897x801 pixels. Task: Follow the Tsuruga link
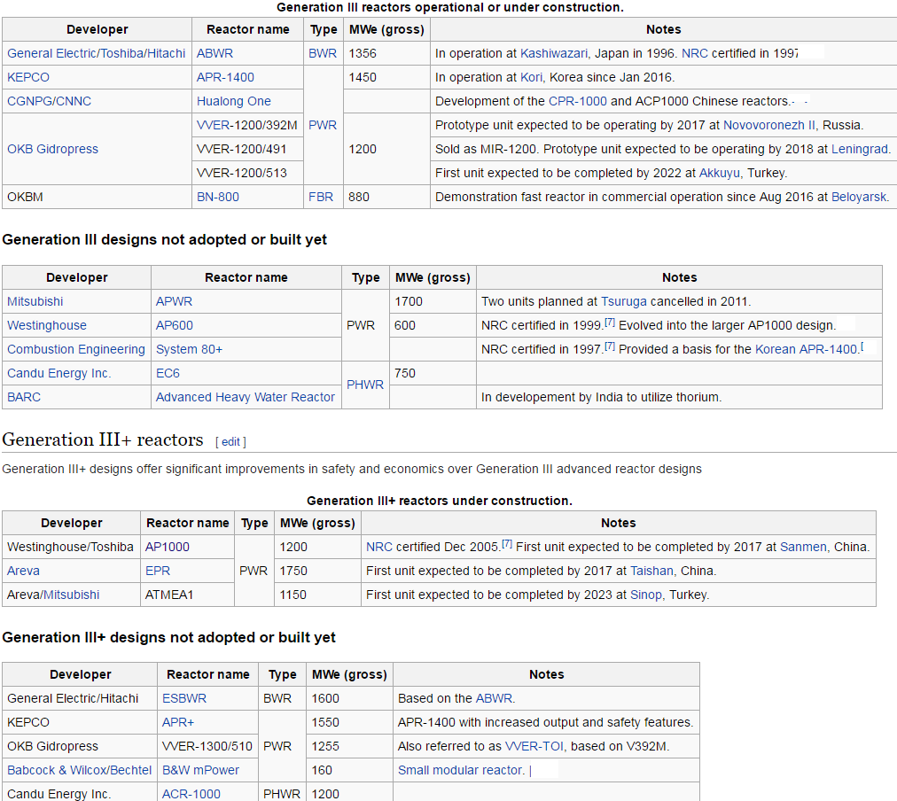[623, 301]
